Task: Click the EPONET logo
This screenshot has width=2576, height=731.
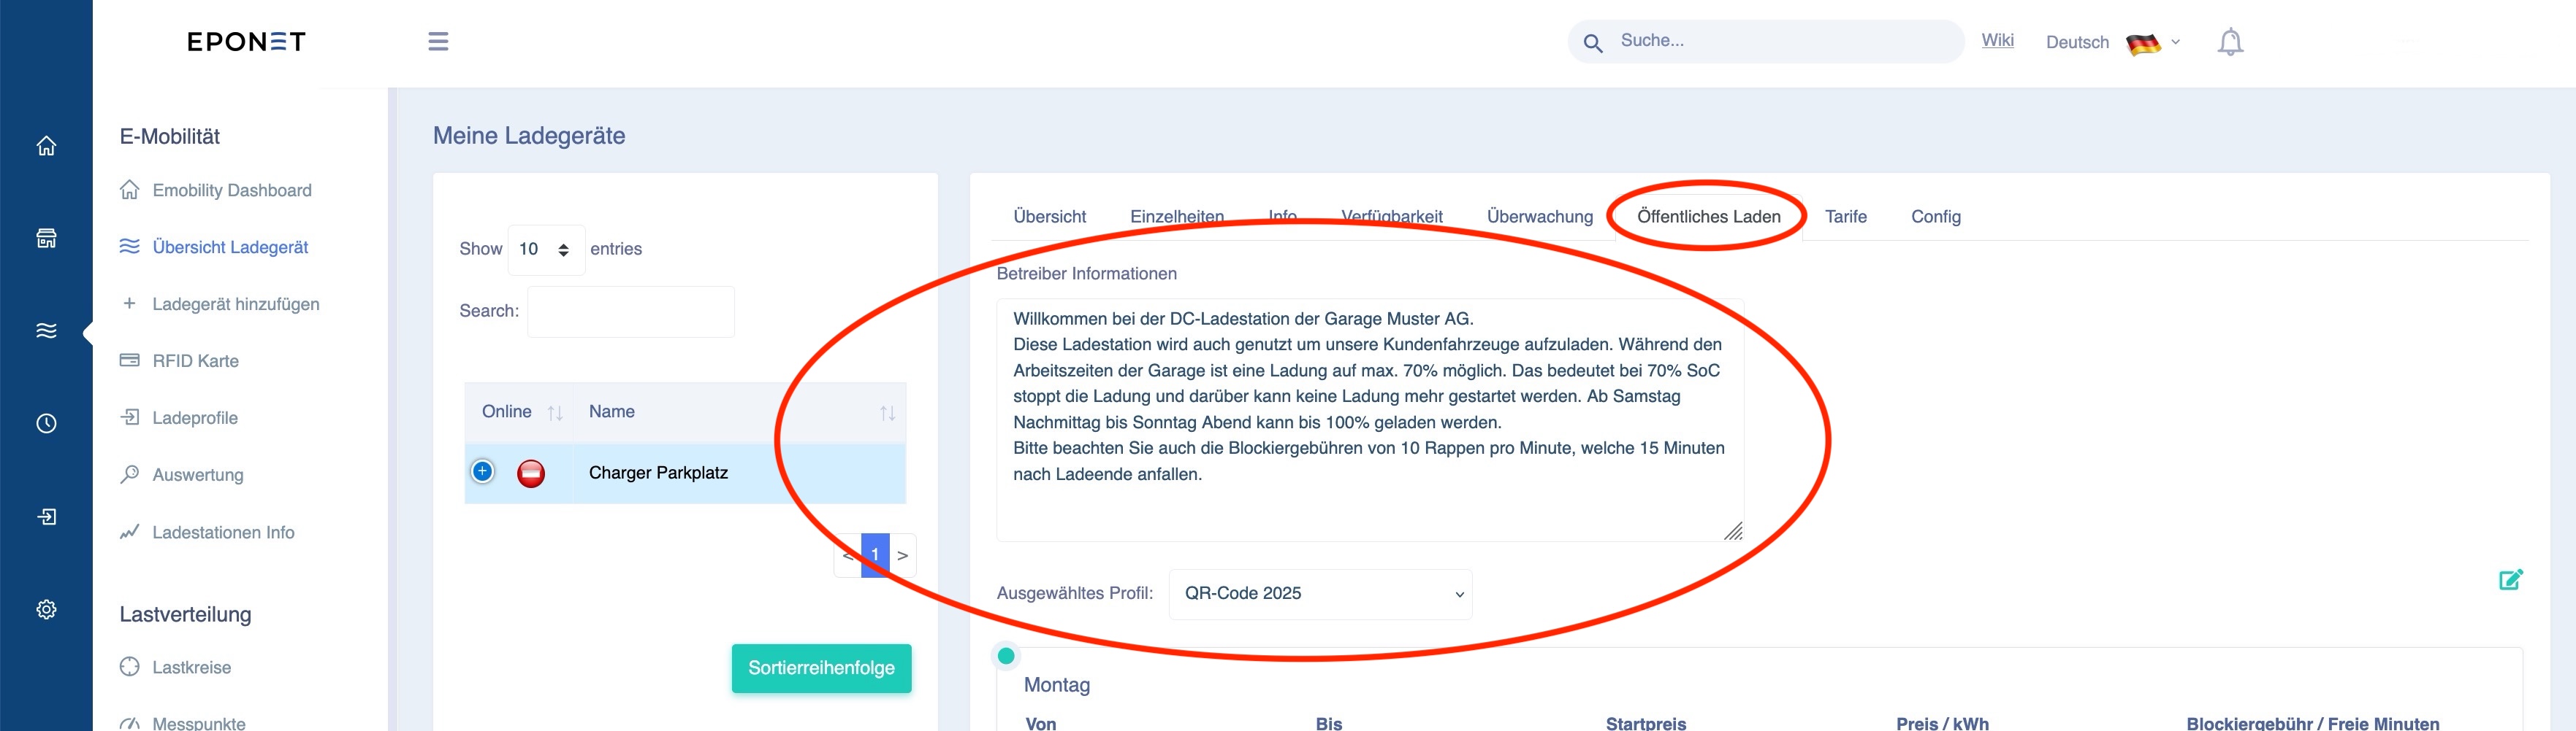Action: (246, 42)
